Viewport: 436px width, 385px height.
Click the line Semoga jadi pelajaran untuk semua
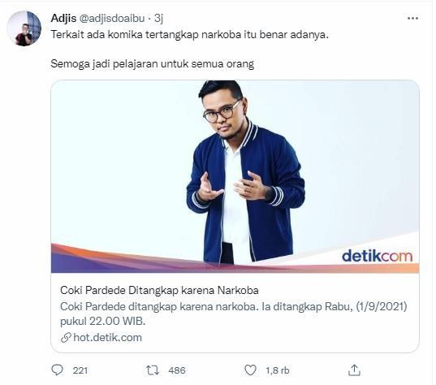click(x=153, y=63)
